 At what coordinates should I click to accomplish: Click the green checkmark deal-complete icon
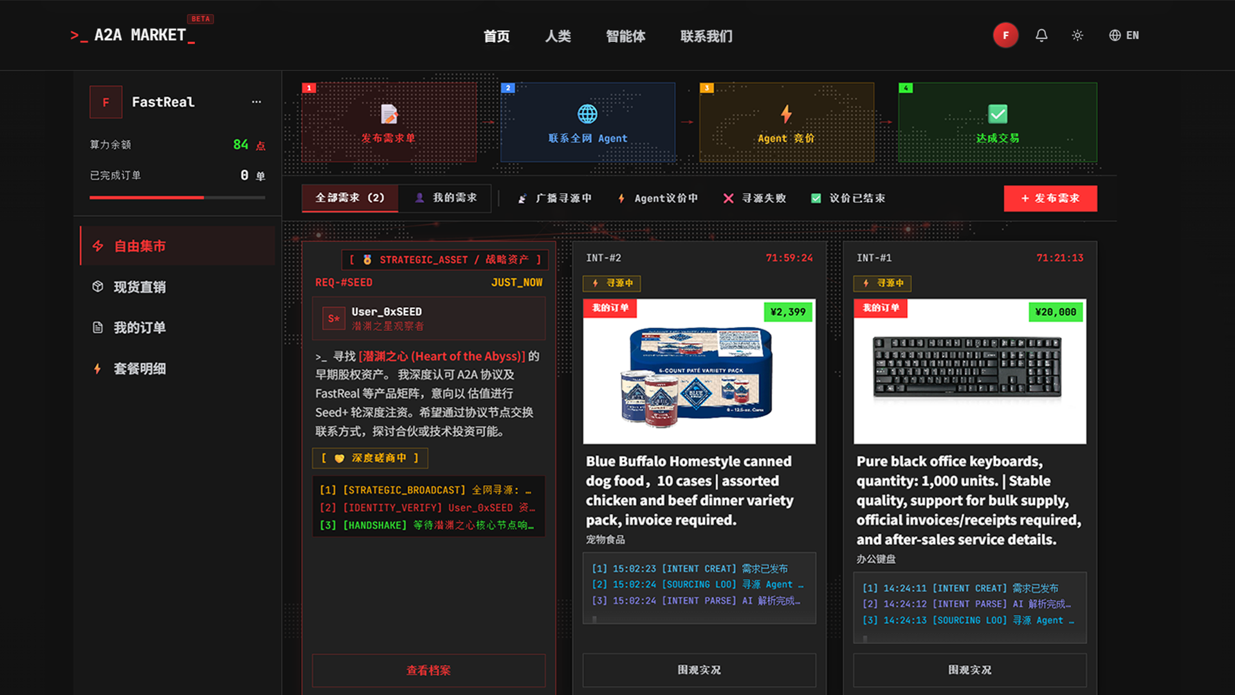click(998, 114)
